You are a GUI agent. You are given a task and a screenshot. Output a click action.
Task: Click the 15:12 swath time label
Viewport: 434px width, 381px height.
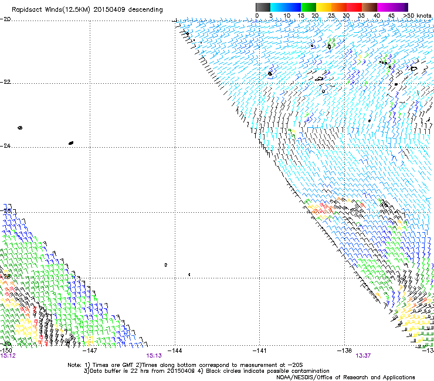(x=8, y=356)
